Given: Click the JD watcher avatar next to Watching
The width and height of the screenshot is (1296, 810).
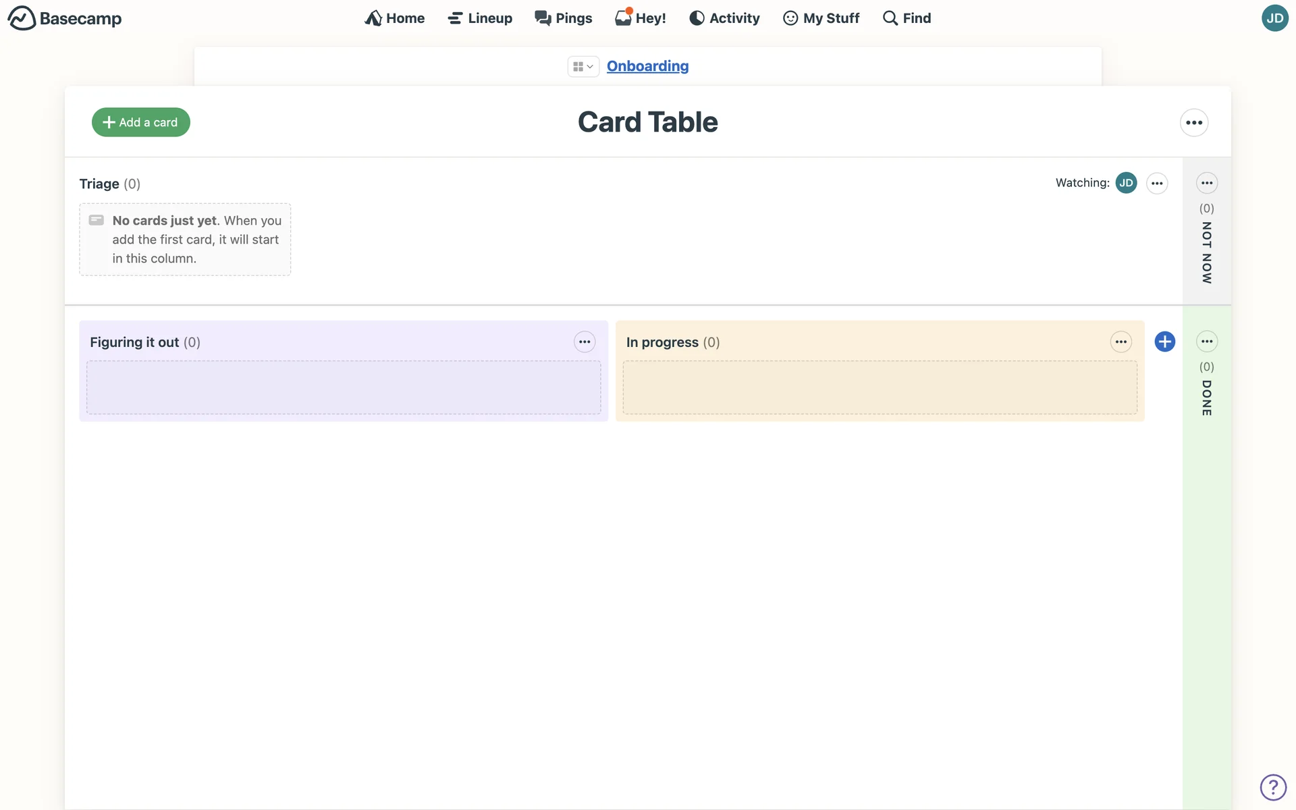Looking at the screenshot, I should [x=1126, y=183].
